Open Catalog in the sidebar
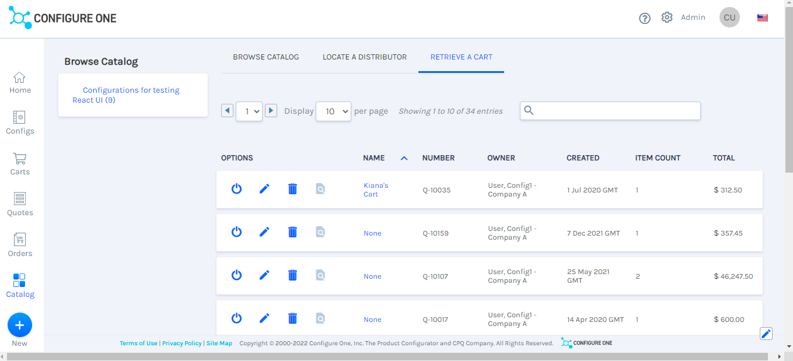 [20, 286]
